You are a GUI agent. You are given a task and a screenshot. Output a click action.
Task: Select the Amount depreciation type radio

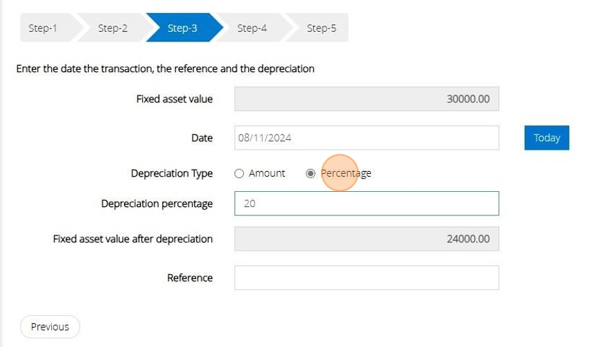(240, 174)
